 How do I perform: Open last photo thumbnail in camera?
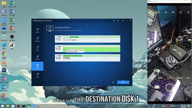point(157,87)
